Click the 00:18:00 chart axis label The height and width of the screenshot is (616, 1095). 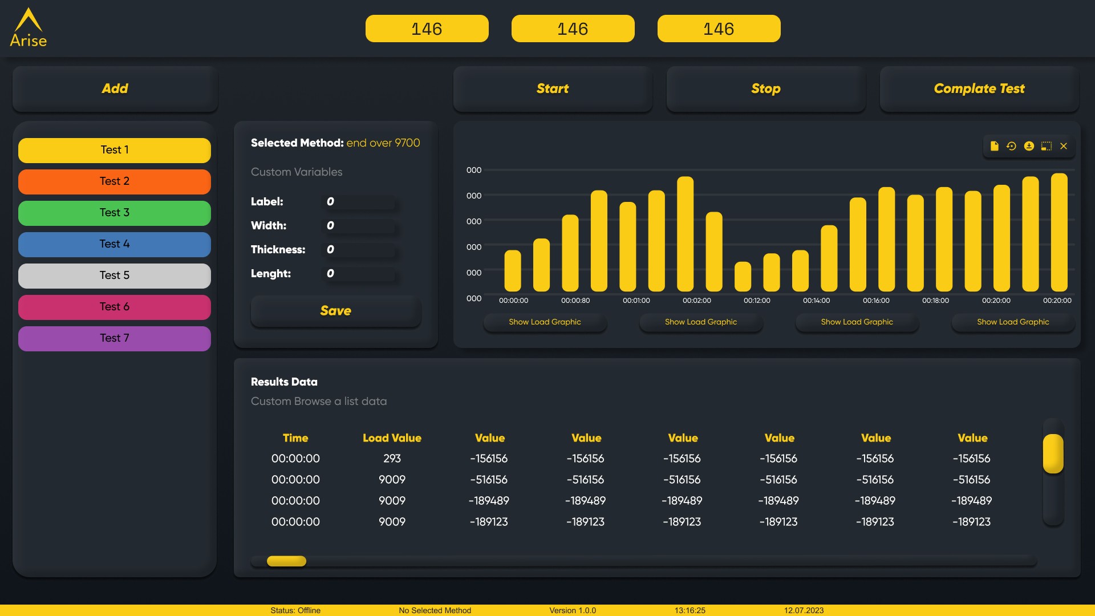point(936,301)
